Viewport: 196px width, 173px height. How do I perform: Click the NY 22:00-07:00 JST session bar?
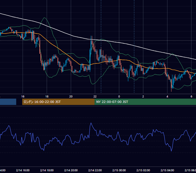pyautogui.click(x=145, y=102)
